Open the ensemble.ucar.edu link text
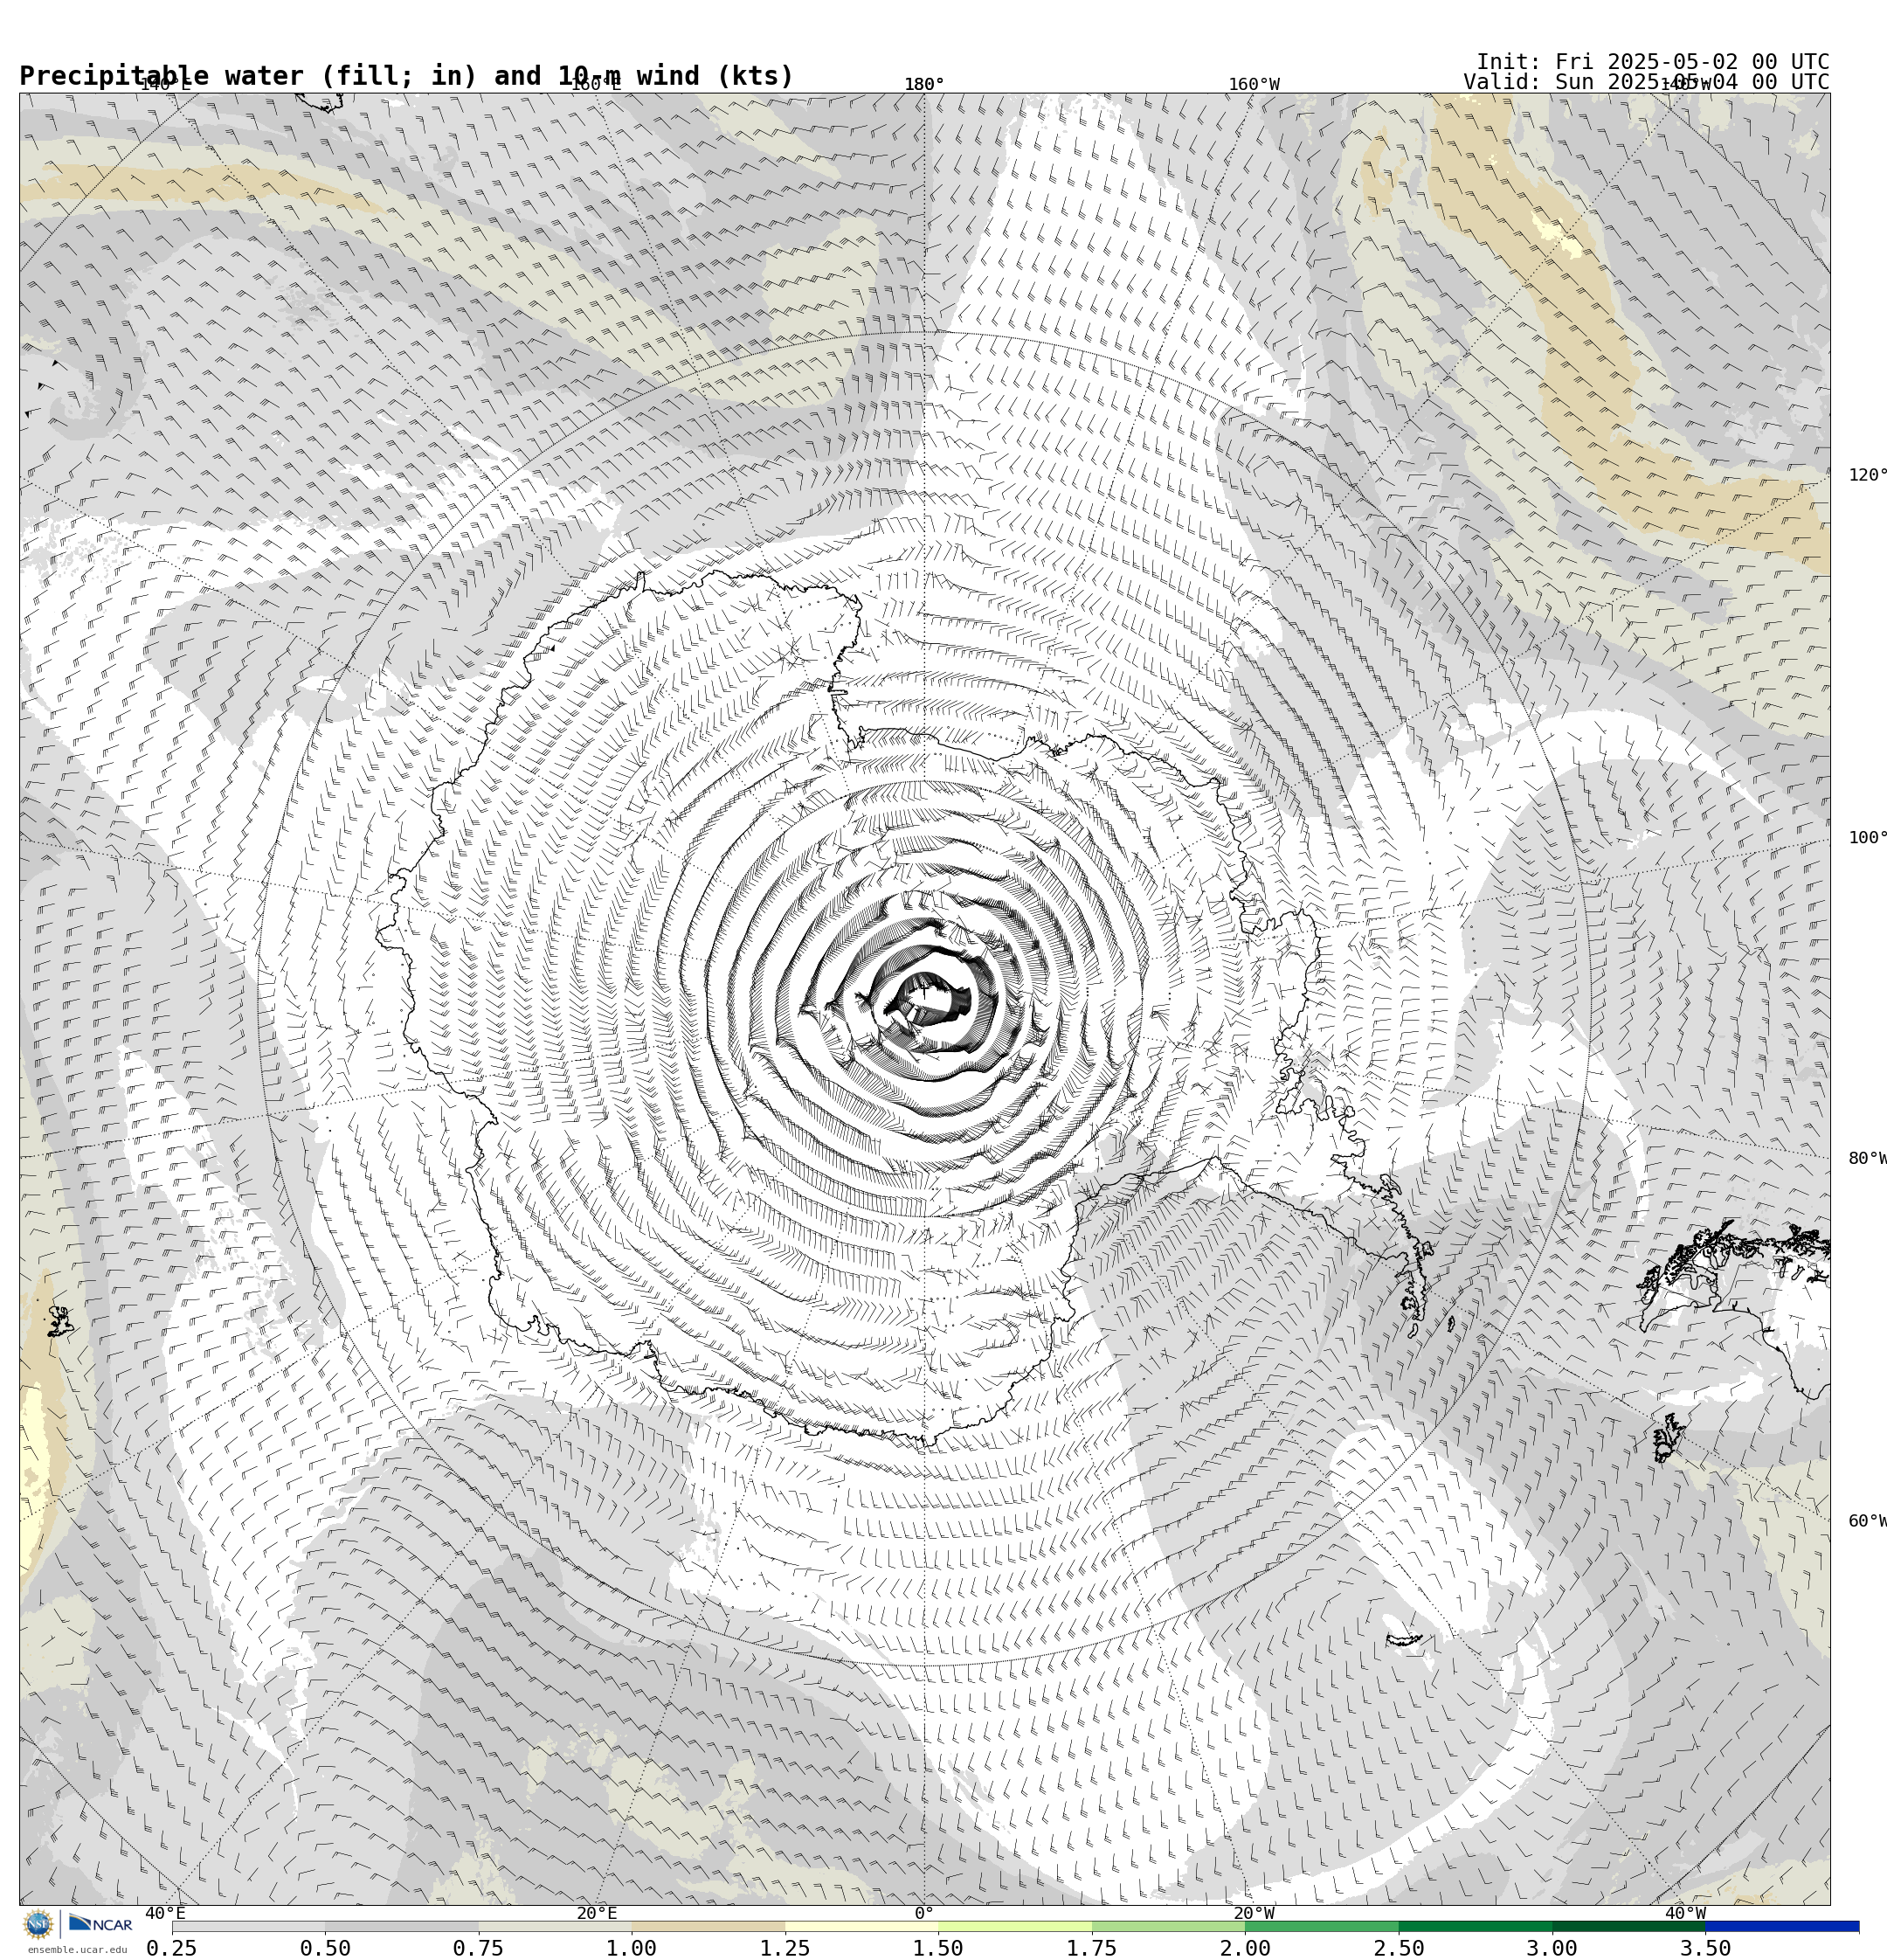 pyautogui.click(x=77, y=1950)
